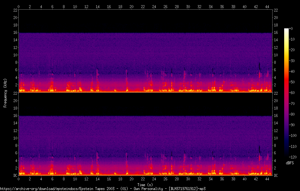The height and width of the screenshot is (191, 300).
Task: Click the DC label on the right axis
Action: point(276,176)
